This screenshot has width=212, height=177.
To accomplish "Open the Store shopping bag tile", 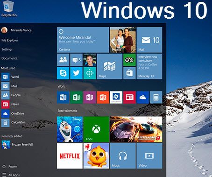I will [129, 73].
